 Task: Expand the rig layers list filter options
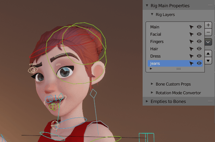(151, 68)
